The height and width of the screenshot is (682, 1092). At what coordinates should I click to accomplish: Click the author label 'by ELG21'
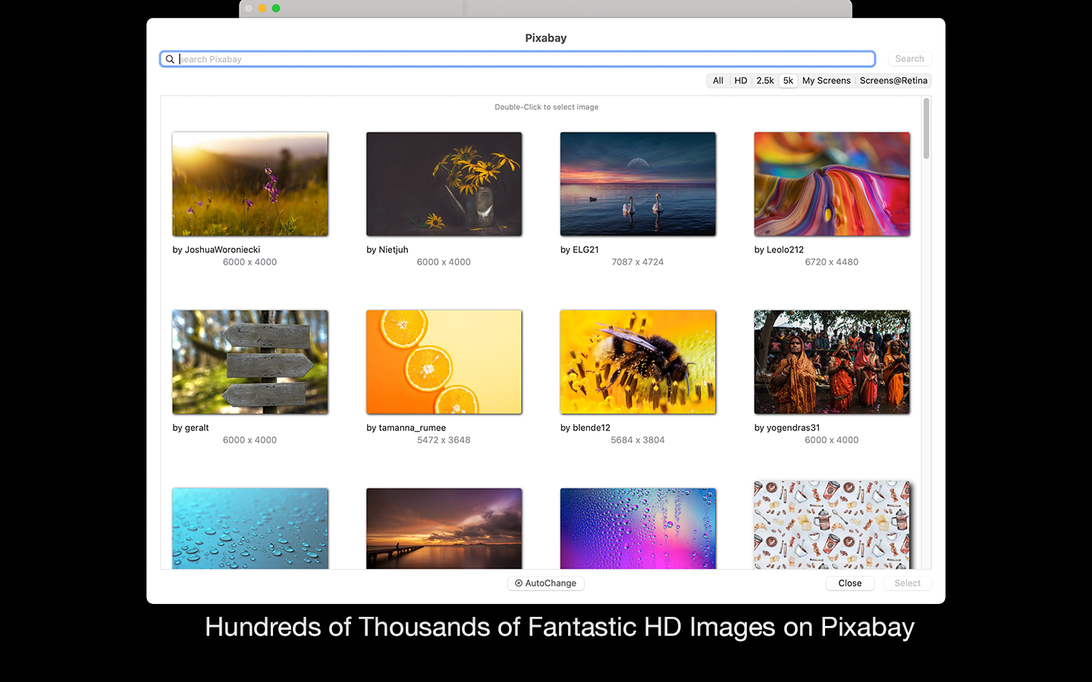point(579,250)
